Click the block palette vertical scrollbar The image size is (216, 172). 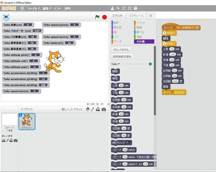(155, 81)
